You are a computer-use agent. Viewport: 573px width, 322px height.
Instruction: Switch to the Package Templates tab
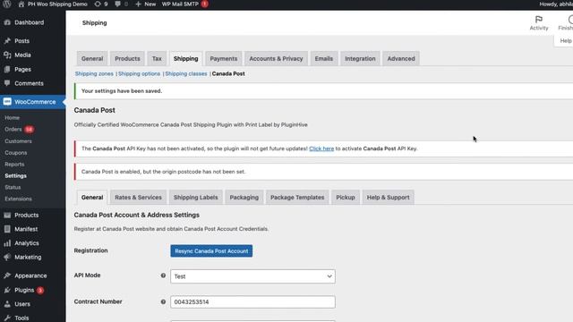[297, 198]
